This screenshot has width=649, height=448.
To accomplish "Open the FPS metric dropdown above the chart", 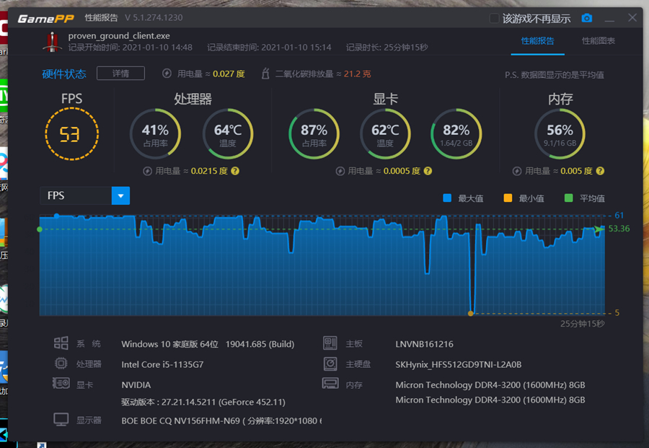I will pyautogui.click(x=120, y=195).
